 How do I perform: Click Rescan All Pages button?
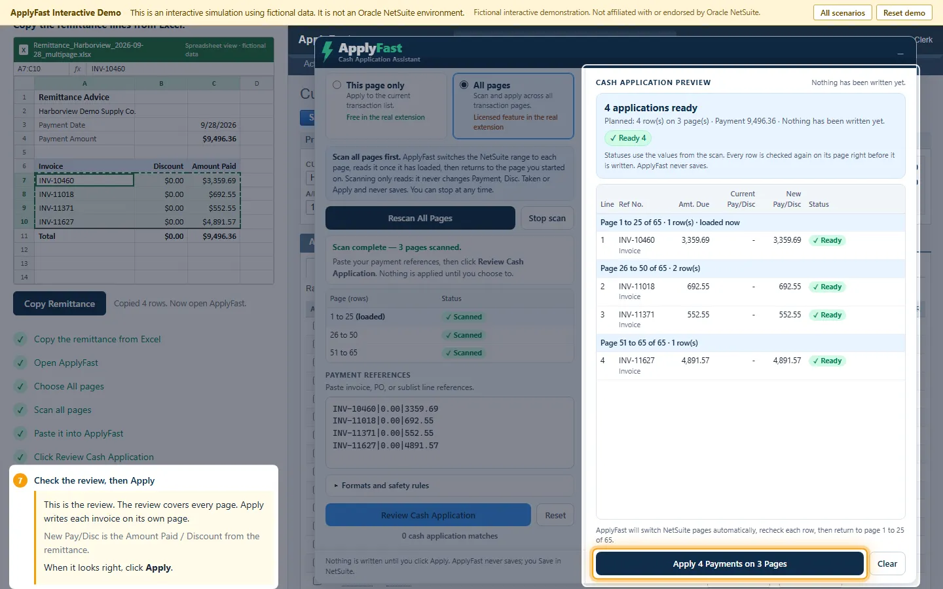(x=420, y=218)
